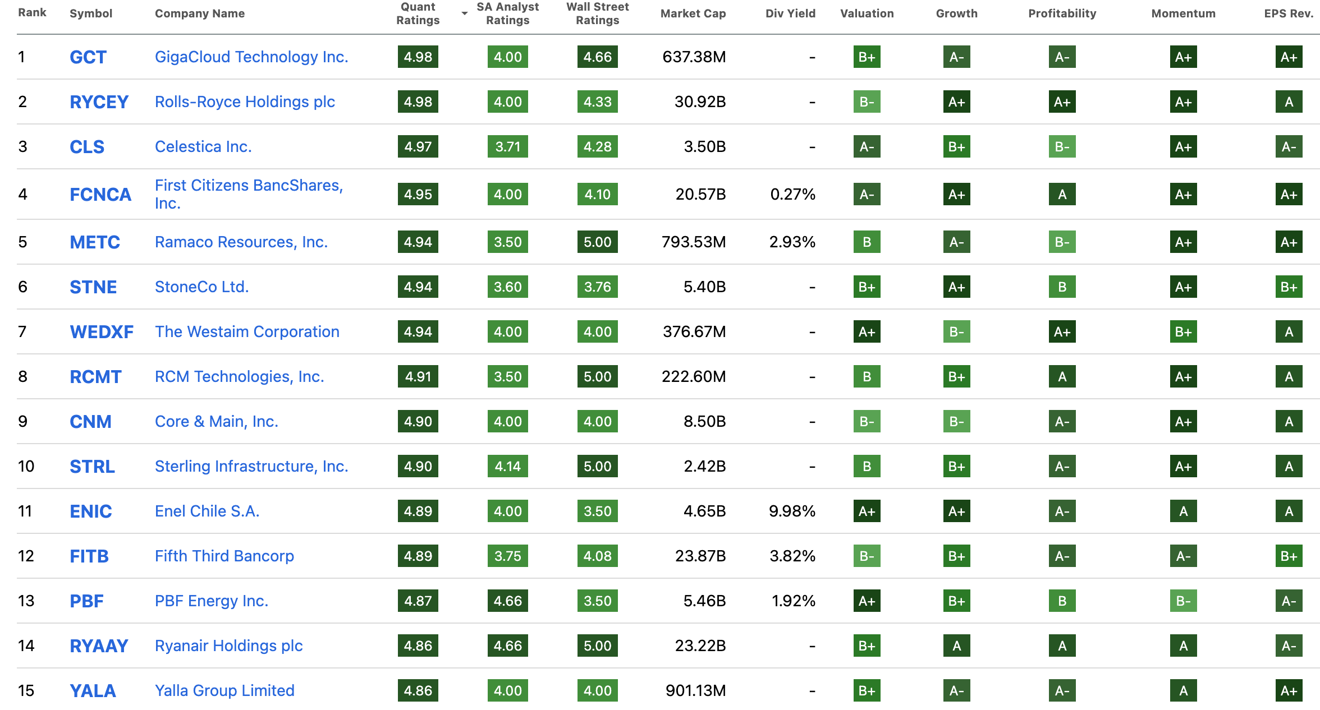Click METC's 5.00 Wall Street rating badge
This screenshot has height=710, width=1320.
597,242
